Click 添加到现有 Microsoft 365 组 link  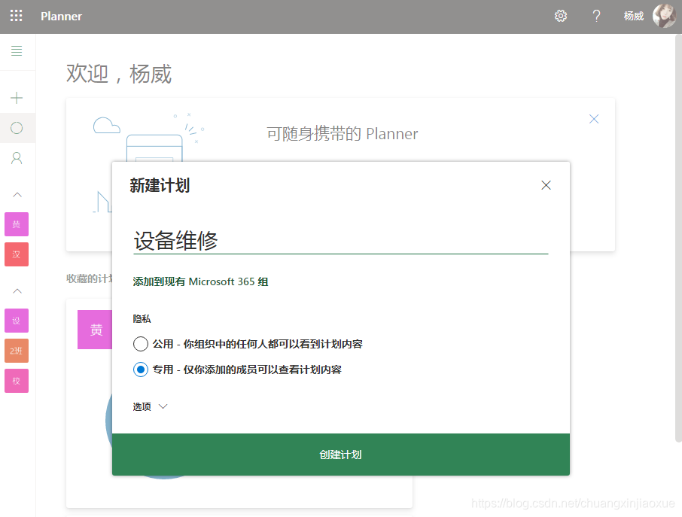(x=200, y=281)
